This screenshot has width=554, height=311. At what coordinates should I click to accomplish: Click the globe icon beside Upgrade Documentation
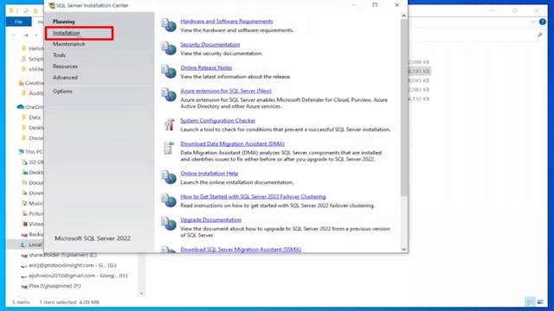coord(169,224)
